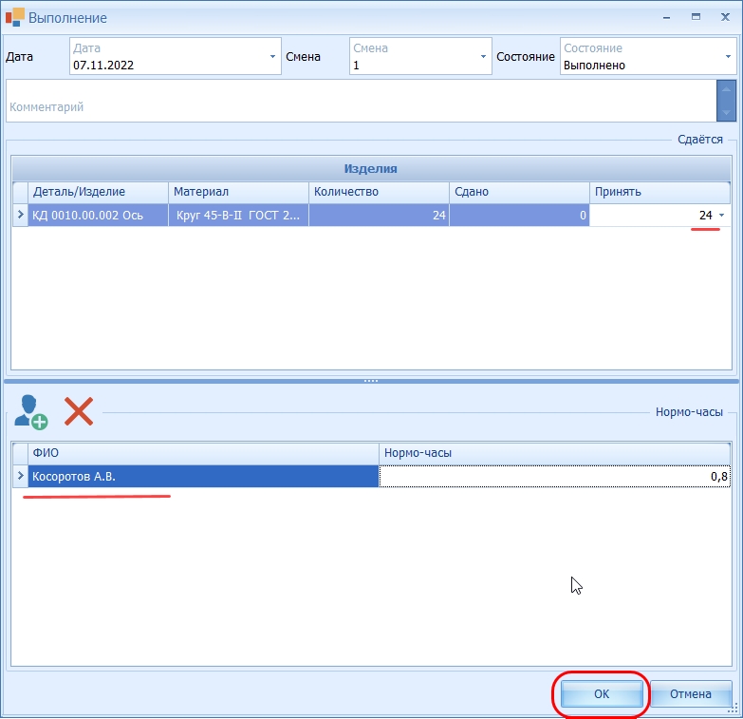Expand the Принять value dropdown arrow

pyautogui.click(x=722, y=216)
